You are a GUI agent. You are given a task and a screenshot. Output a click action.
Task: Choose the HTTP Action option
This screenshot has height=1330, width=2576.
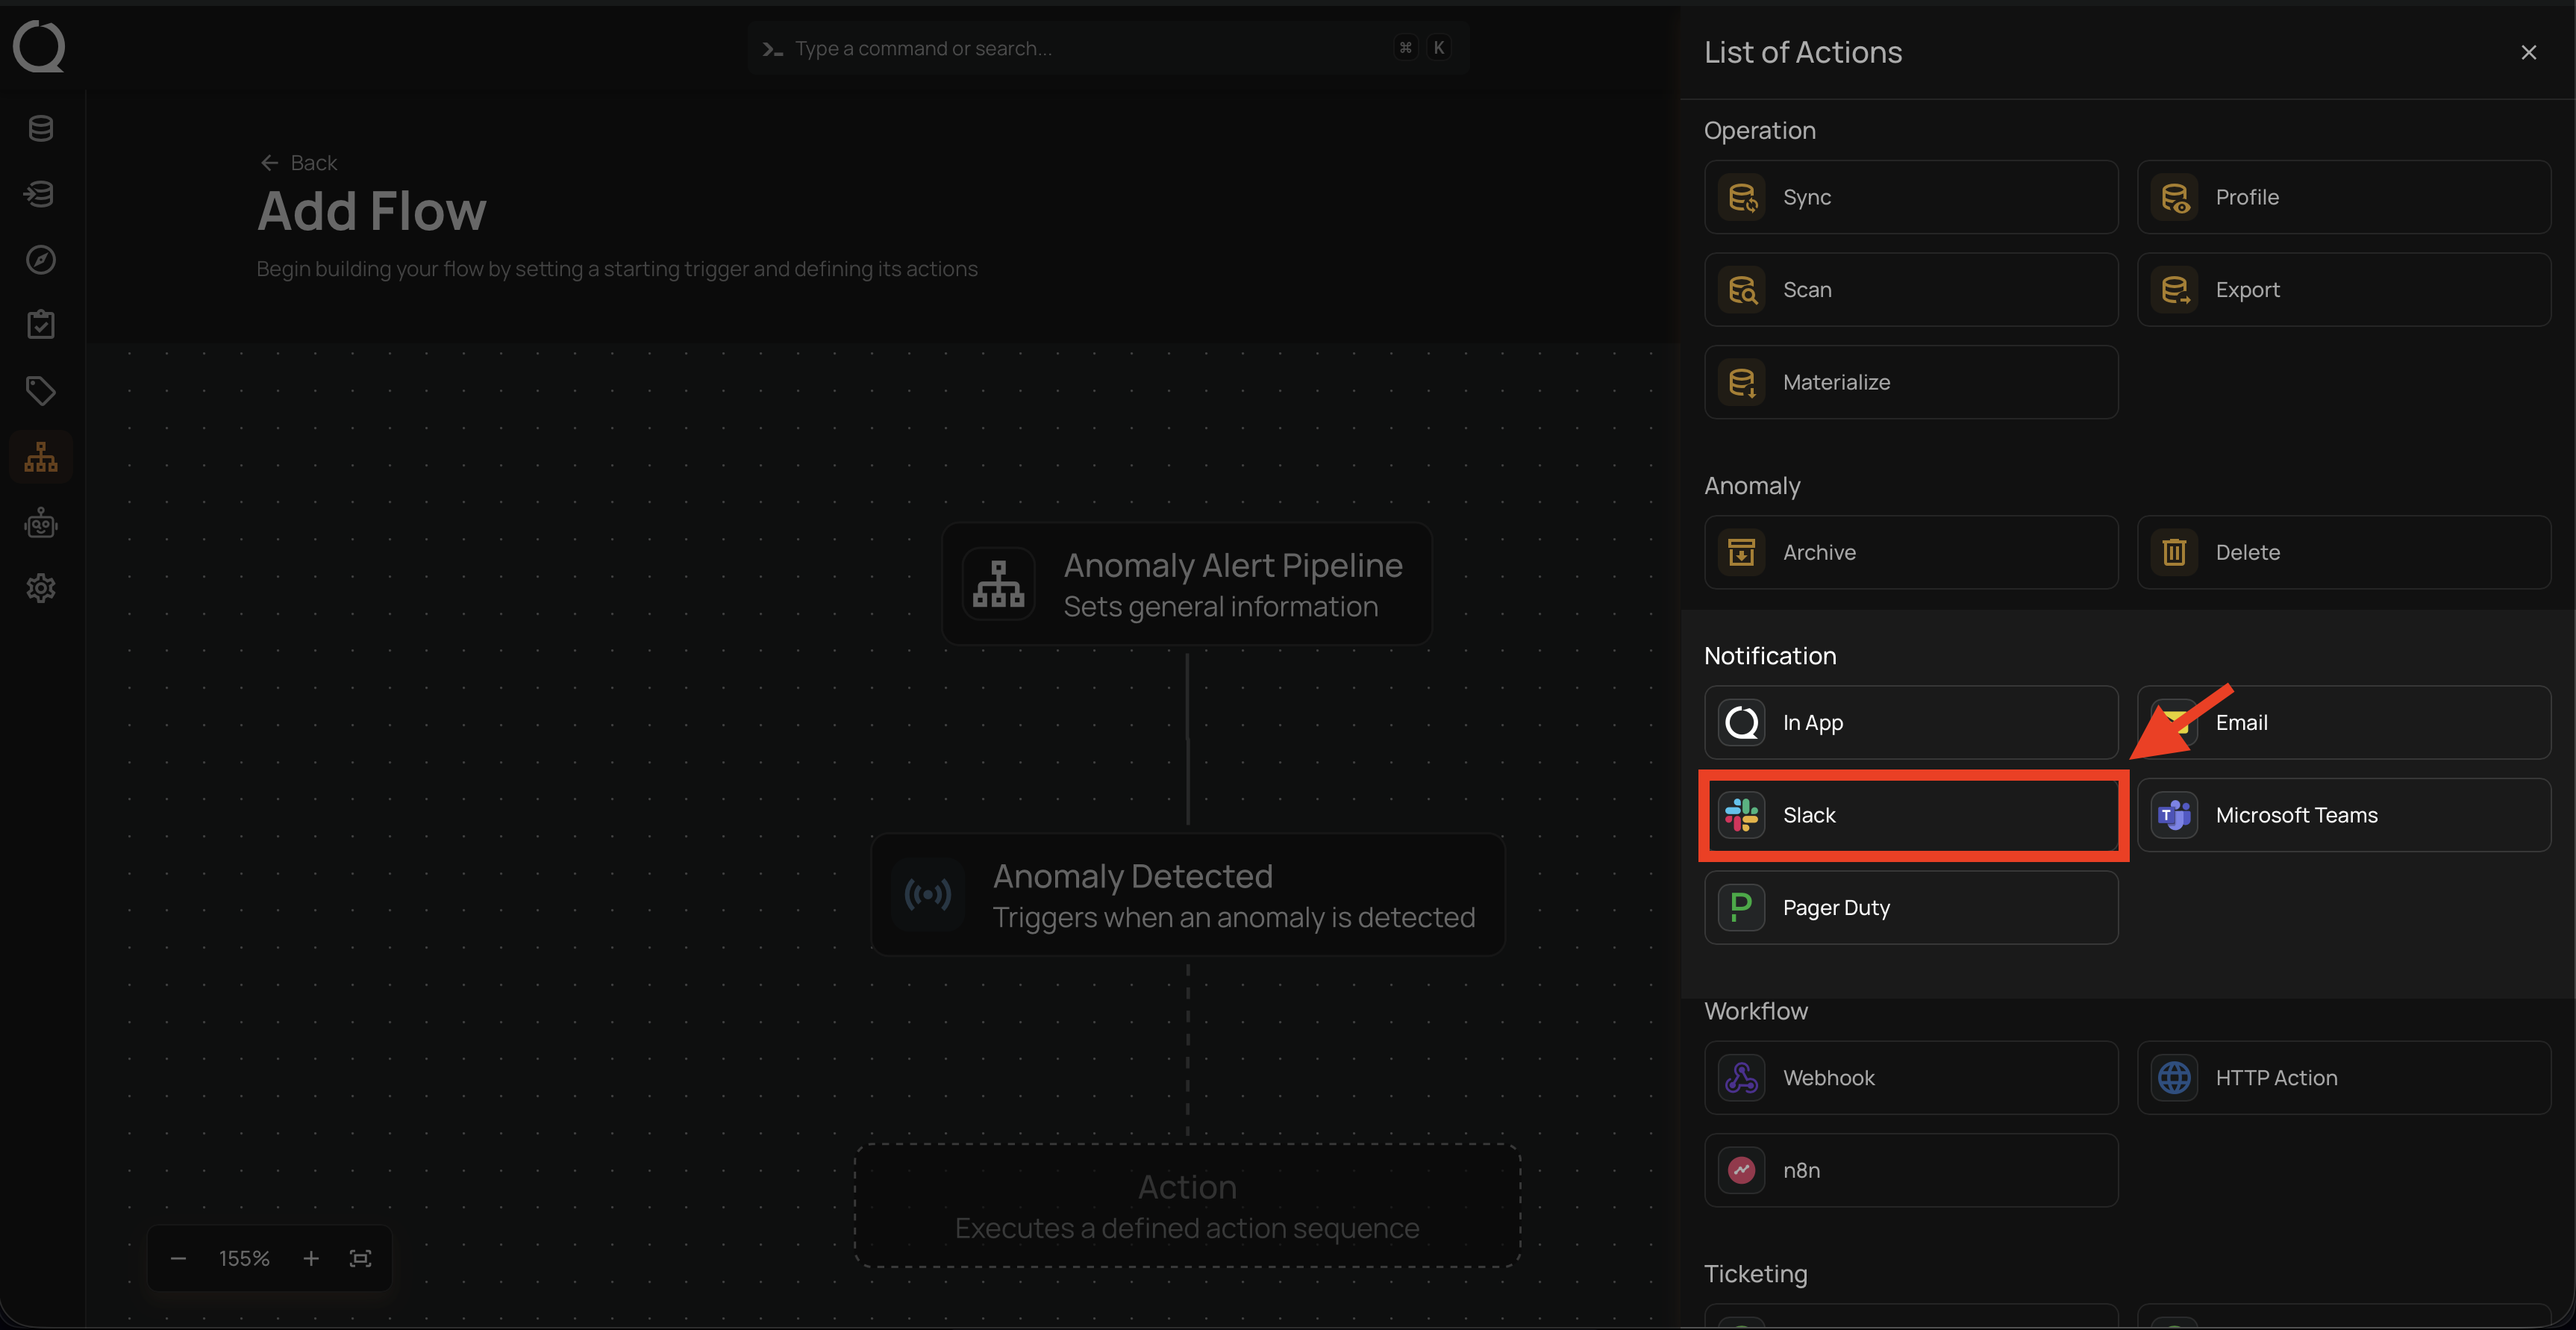click(x=2343, y=1077)
